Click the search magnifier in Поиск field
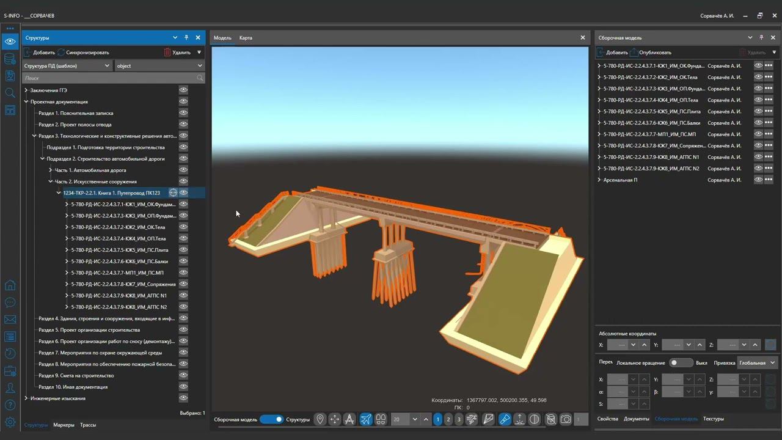Screen dimensions: 782x440 coord(200,78)
